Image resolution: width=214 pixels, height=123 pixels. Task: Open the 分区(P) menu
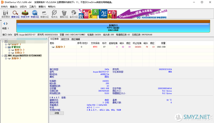23,7
